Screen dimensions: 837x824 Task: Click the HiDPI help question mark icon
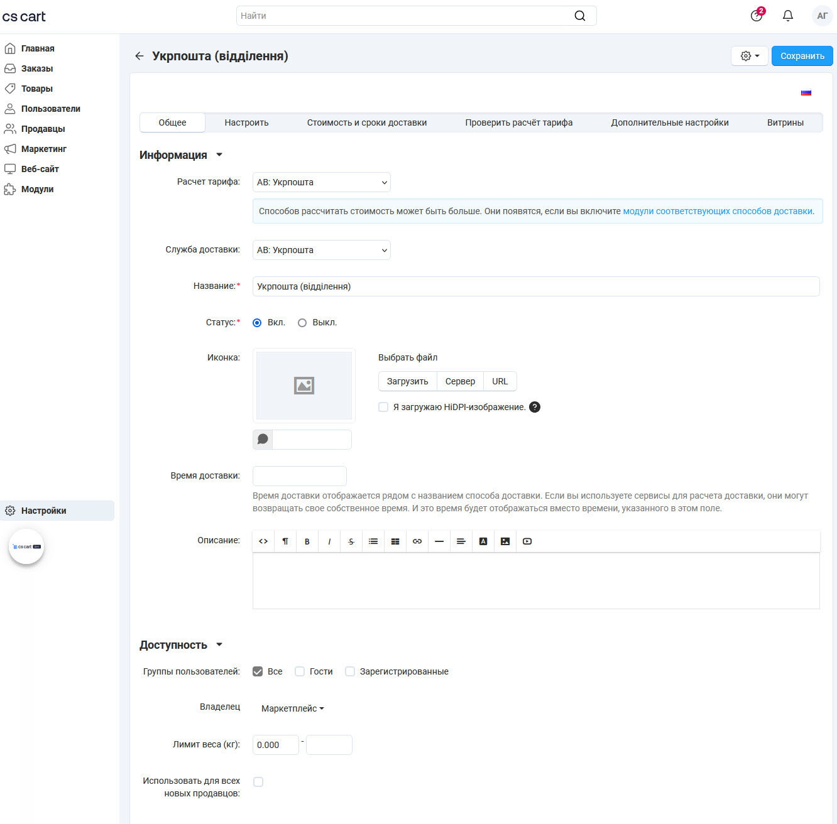pyautogui.click(x=535, y=407)
